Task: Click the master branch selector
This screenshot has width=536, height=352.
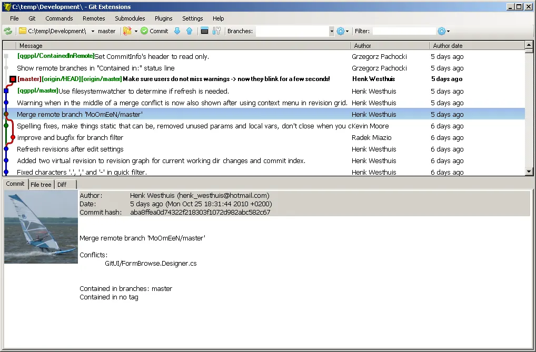Action: [107, 31]
